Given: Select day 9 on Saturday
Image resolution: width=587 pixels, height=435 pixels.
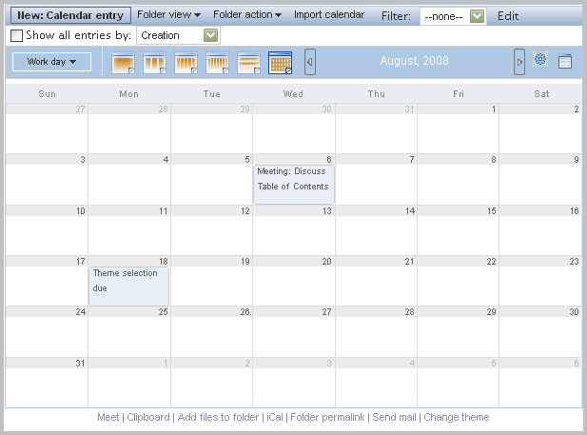Looking at the screenshot, I should pos(577,160).
